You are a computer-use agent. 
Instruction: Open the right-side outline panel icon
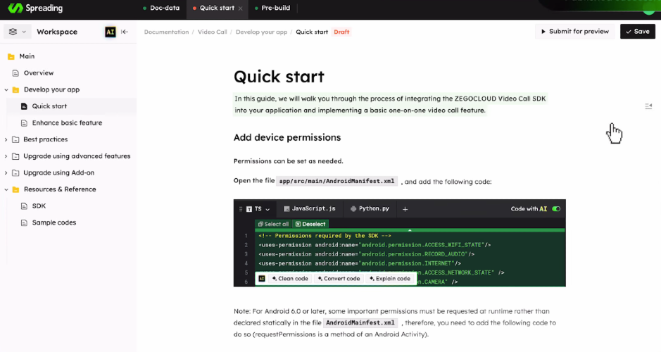click(x=648, y=106)
